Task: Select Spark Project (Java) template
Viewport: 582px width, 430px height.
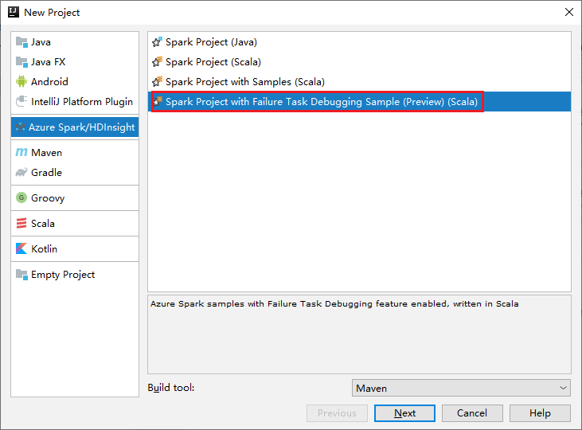Action: [x=359, y=42]
